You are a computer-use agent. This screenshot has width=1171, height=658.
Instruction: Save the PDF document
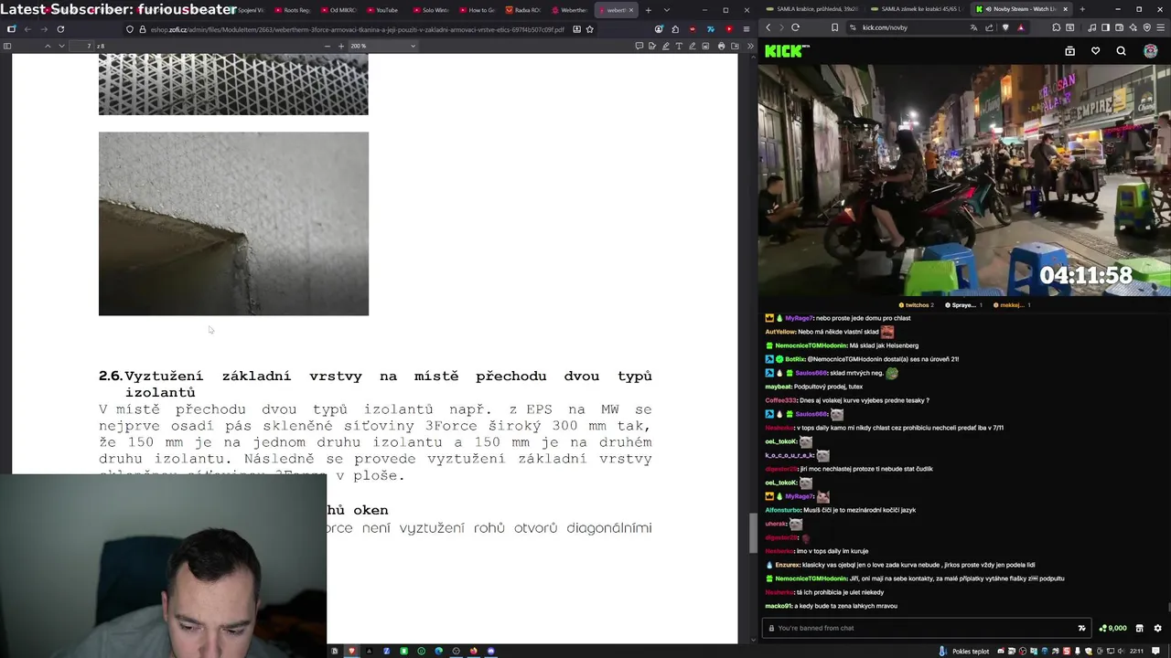click(x=735, y=46)
